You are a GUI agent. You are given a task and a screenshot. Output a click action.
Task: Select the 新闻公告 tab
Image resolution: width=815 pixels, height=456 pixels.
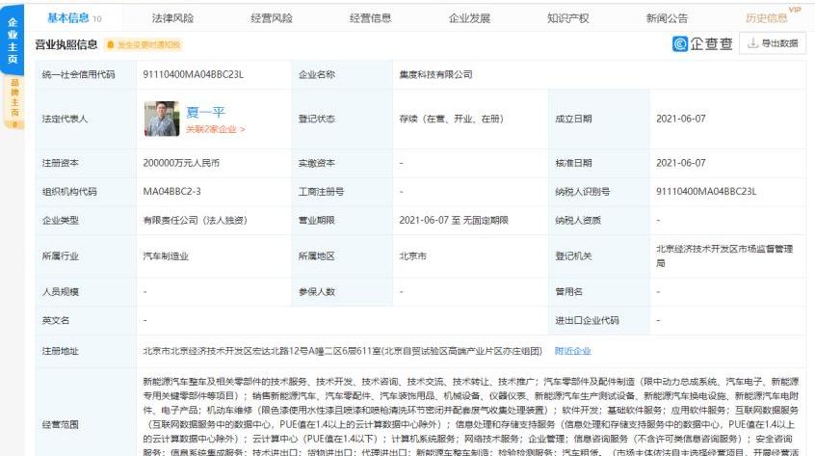click(x=667, y=17)
